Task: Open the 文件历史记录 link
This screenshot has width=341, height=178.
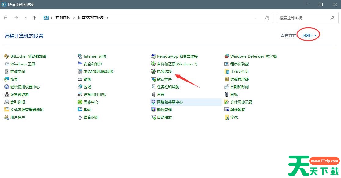Action: [241, 102]
